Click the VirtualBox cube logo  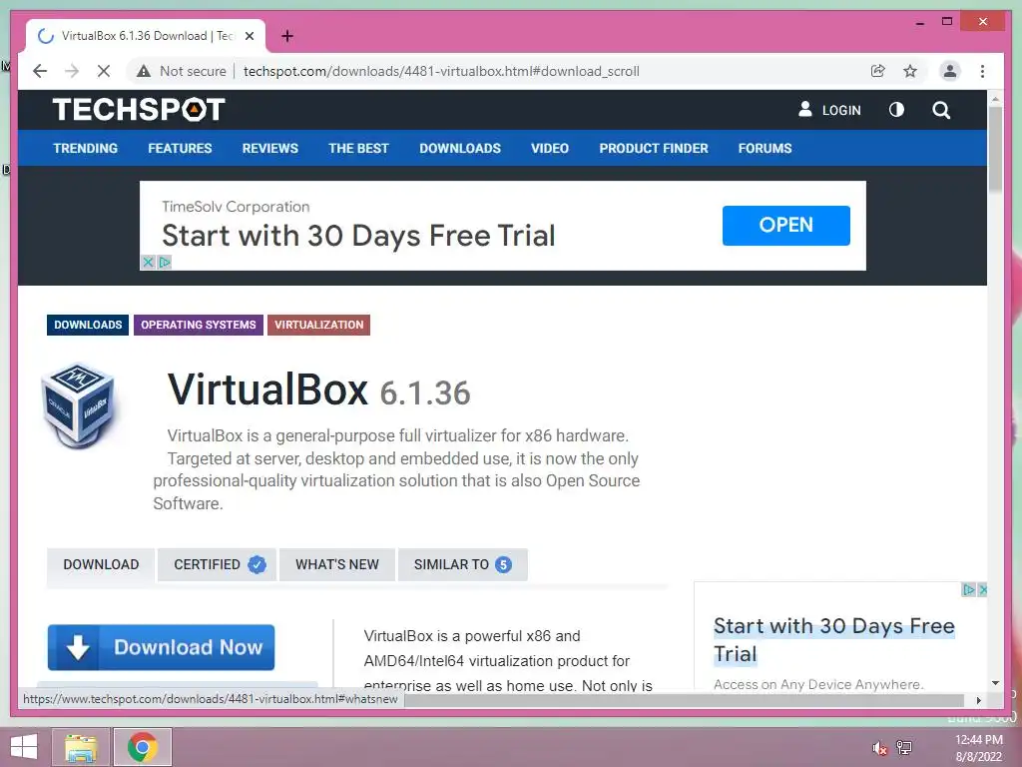pyautogui.click(x=79, y=405)
